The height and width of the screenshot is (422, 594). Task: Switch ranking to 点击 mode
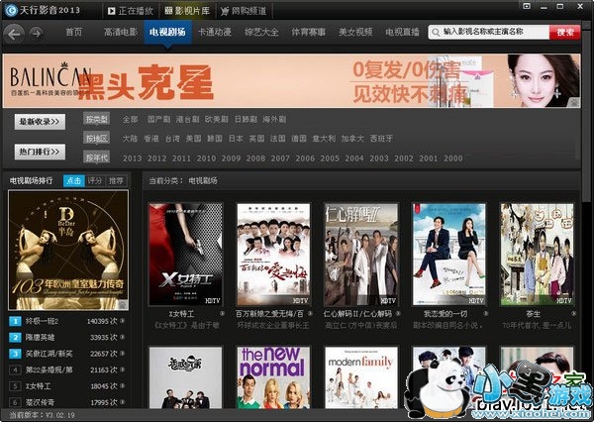(x=74, y=181)
